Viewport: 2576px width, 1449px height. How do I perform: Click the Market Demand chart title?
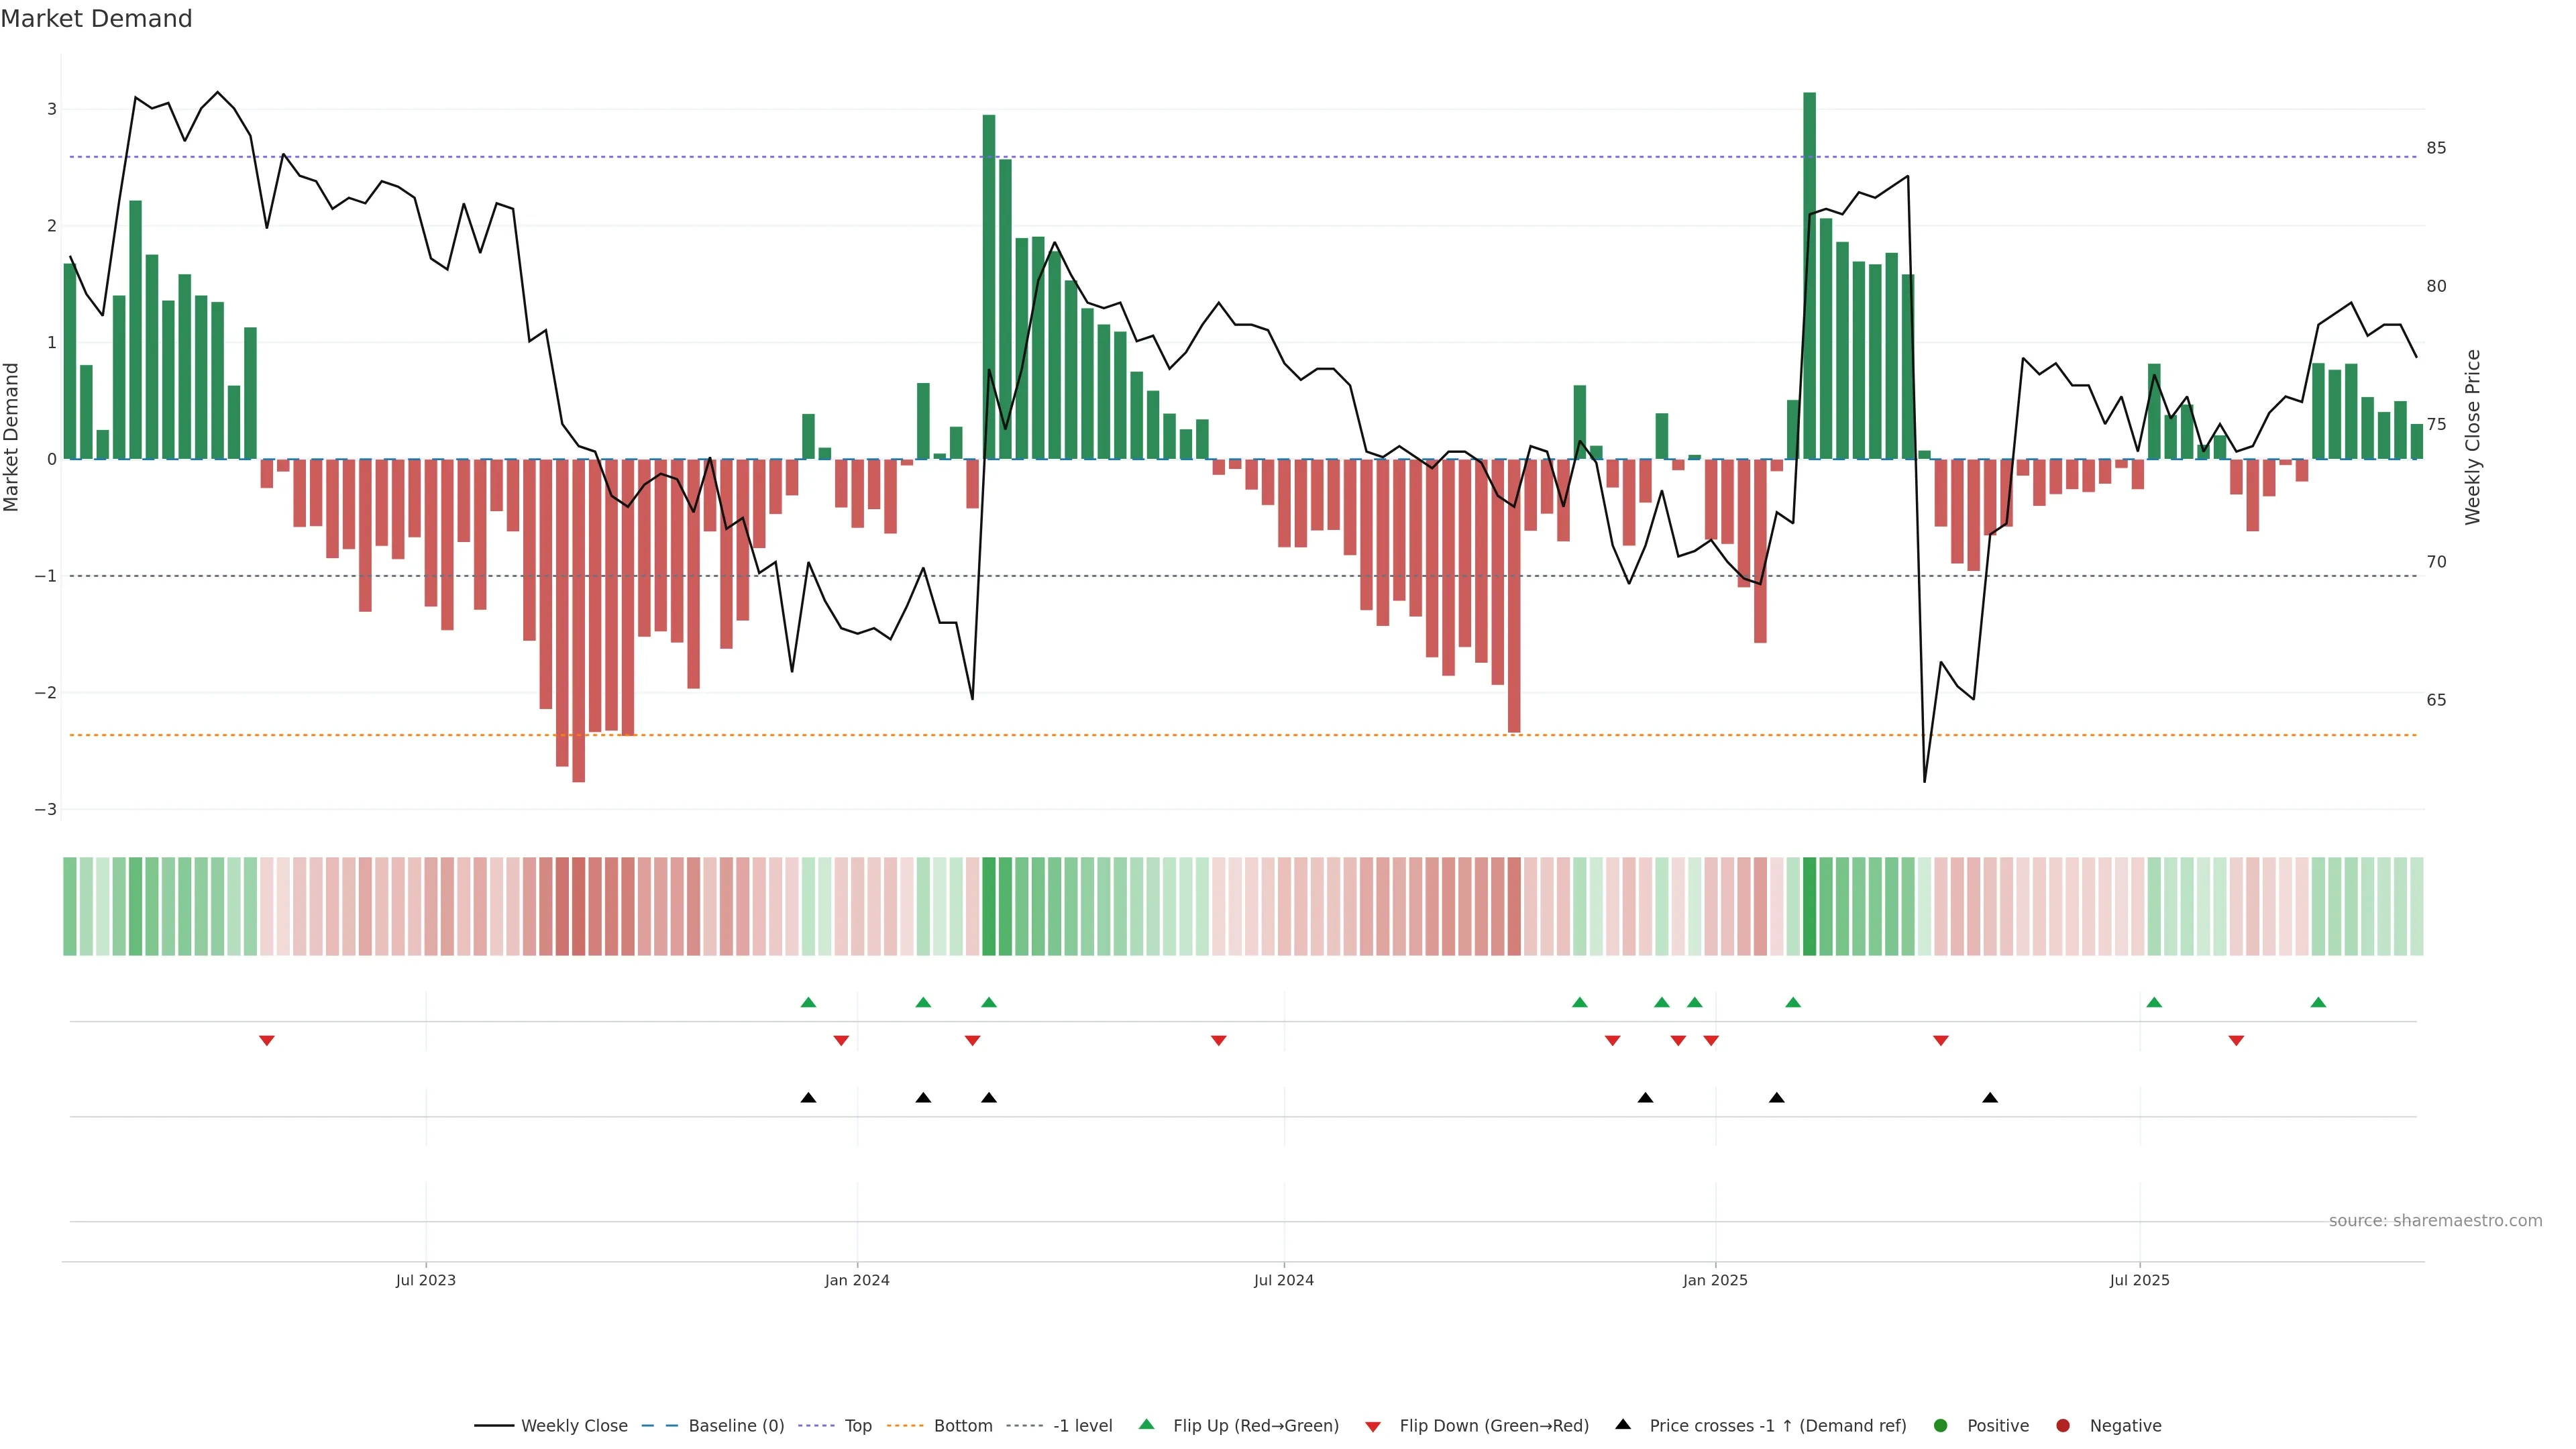pyautogui.click(x=96, y=19)
